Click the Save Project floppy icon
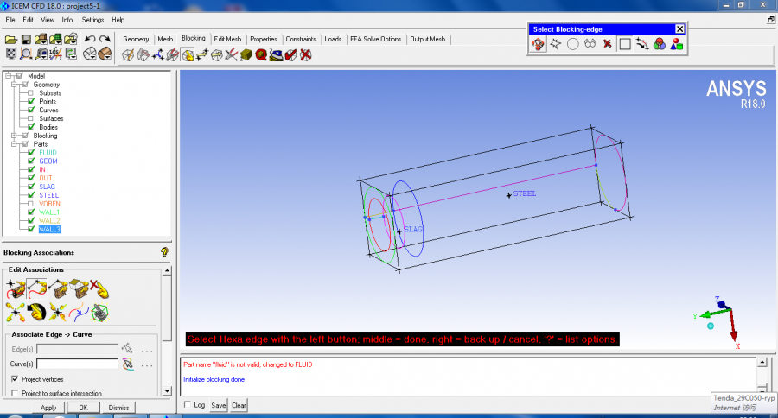 (x=26, y=39)
